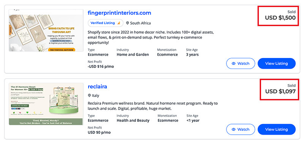Select the <1 year site age value
Viewport: 304px width, 143px height.
(x=193, y=120)
